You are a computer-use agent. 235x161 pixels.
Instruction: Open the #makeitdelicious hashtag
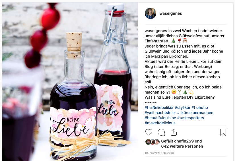tap(160, 123)
